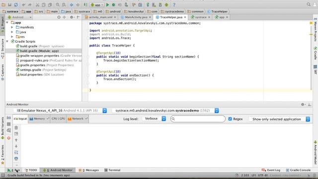Click the logcat Scroll up arrow
This screenshot has height=179, width=318.
tap(16, 140)
